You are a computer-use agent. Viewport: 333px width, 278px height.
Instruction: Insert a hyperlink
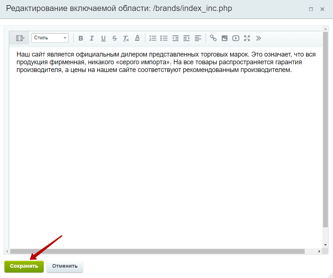[213, 38]
